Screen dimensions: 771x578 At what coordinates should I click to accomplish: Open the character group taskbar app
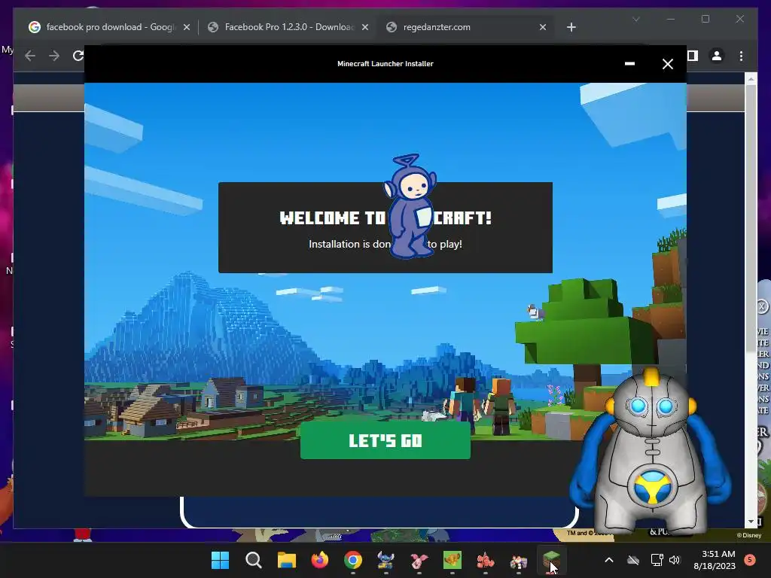518,560
